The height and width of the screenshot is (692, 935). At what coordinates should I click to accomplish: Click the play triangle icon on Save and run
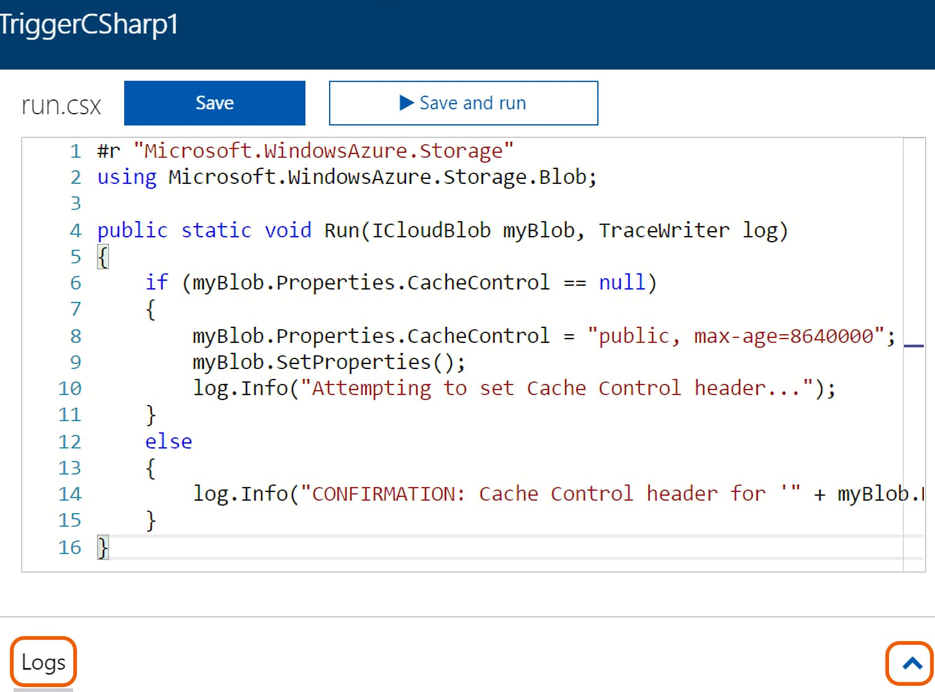tap(407, 102)
